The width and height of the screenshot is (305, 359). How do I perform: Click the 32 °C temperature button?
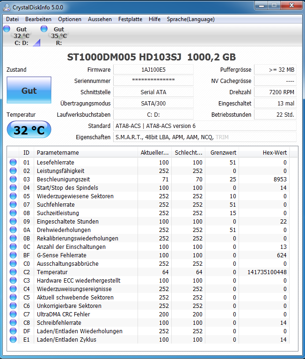pos(29,130)
